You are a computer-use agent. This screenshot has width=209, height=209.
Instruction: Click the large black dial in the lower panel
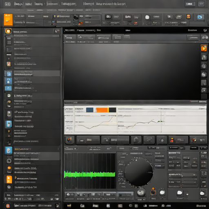(139, 172)
